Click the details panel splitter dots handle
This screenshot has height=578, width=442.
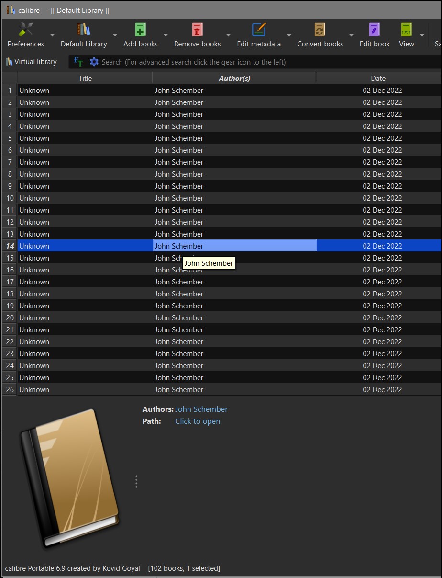[x=136, y=482]
